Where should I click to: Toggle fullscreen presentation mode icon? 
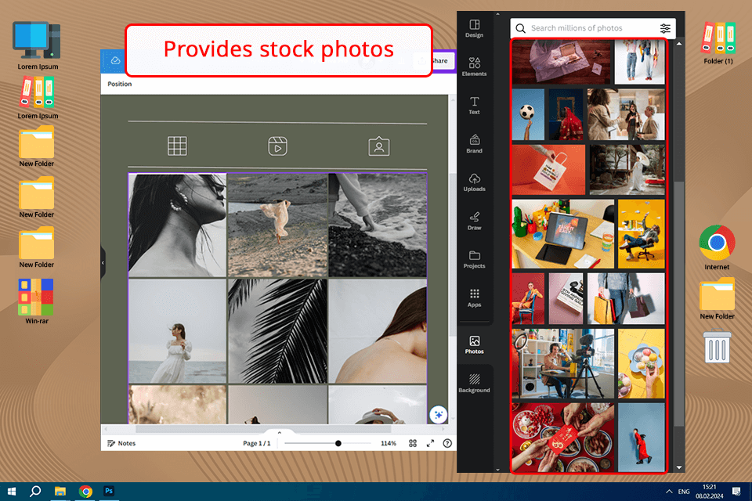point(430,444)
